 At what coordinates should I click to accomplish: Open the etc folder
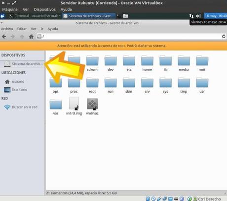[x=129, y=63]
